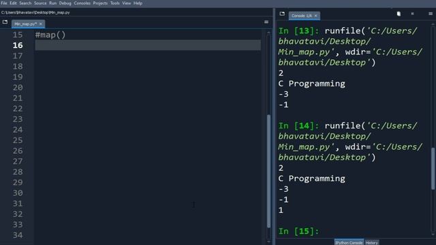The width and height of the screenshot is (436, 245).
Task: Open the View menu
Action: [x=127, y=3]
